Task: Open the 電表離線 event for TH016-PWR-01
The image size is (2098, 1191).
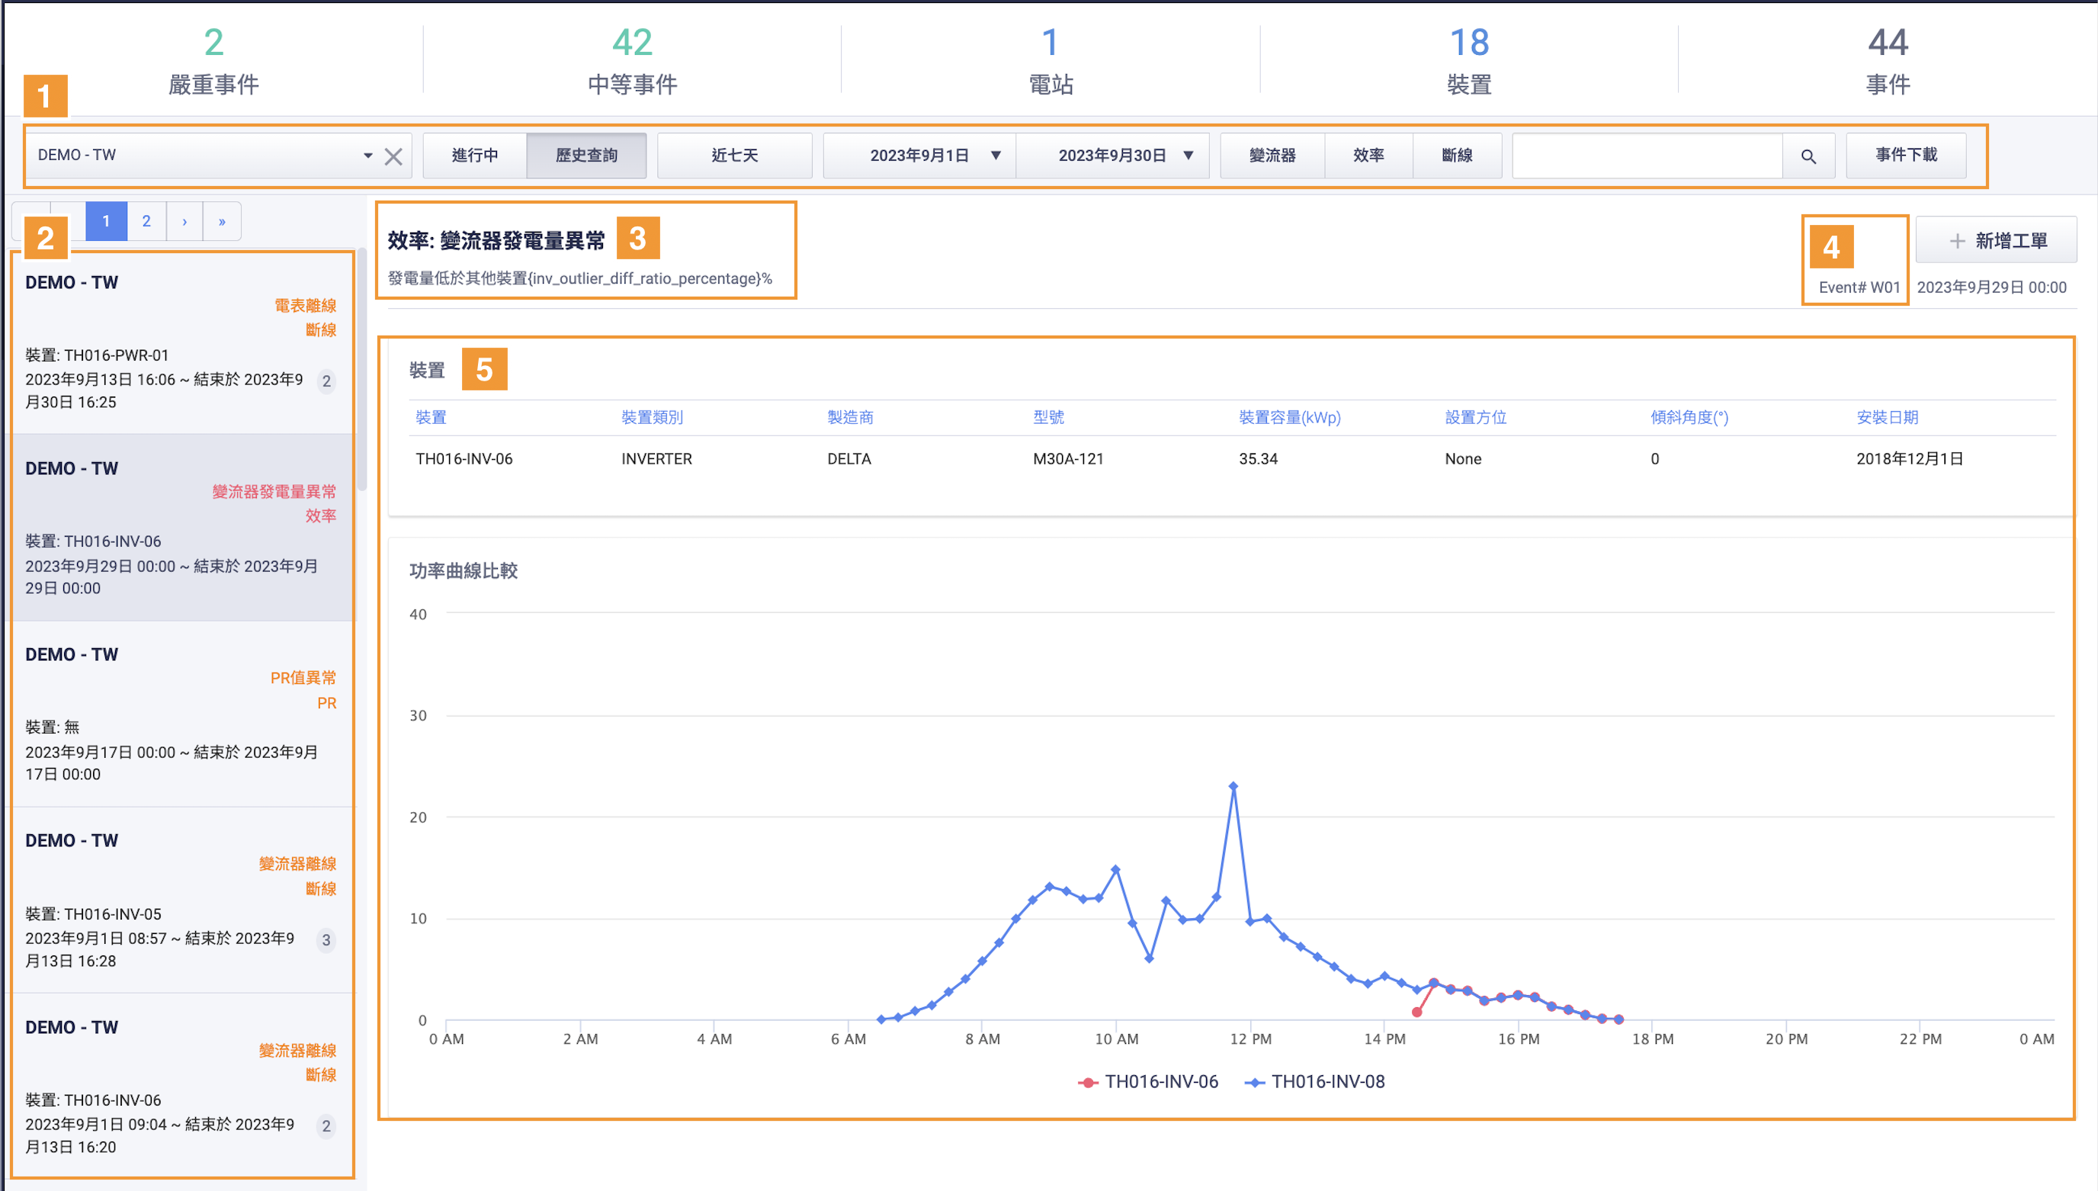Action: point(181,342)
